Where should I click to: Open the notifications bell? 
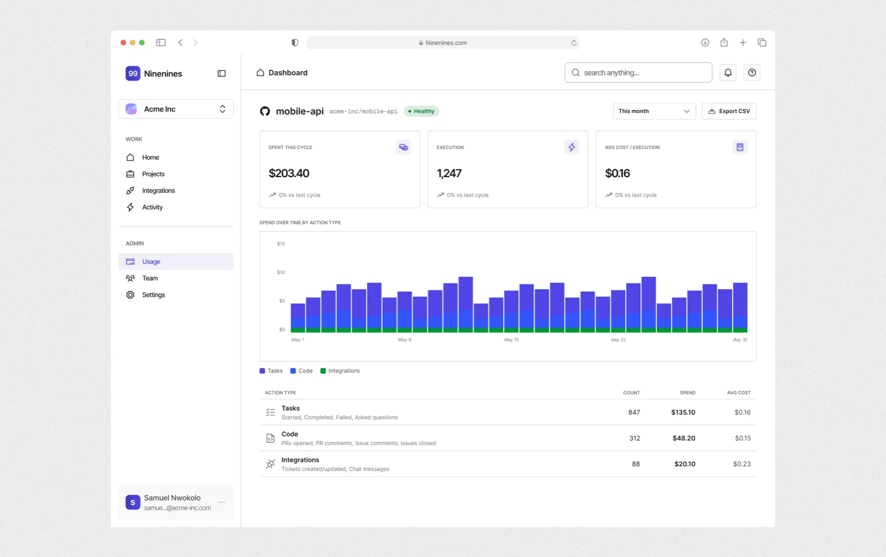tap(728, 72)
